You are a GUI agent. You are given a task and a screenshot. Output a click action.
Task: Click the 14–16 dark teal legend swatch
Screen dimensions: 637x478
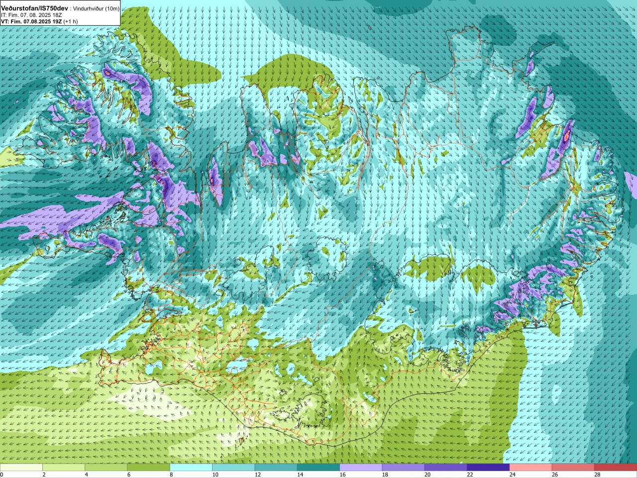coord(318,468)
